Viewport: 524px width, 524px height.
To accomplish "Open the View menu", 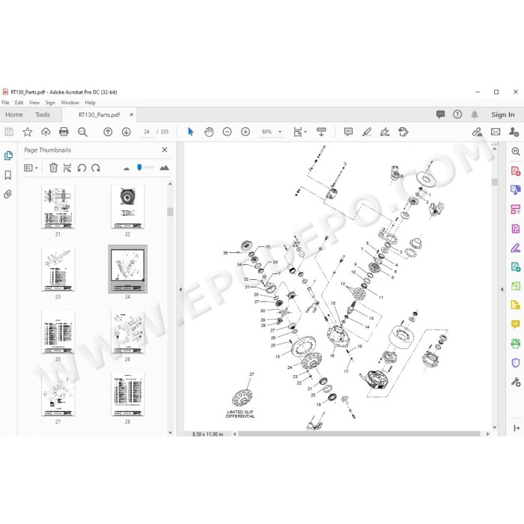I will pos(34,103).
